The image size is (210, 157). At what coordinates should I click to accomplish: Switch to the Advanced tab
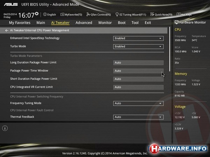point(84,23)
